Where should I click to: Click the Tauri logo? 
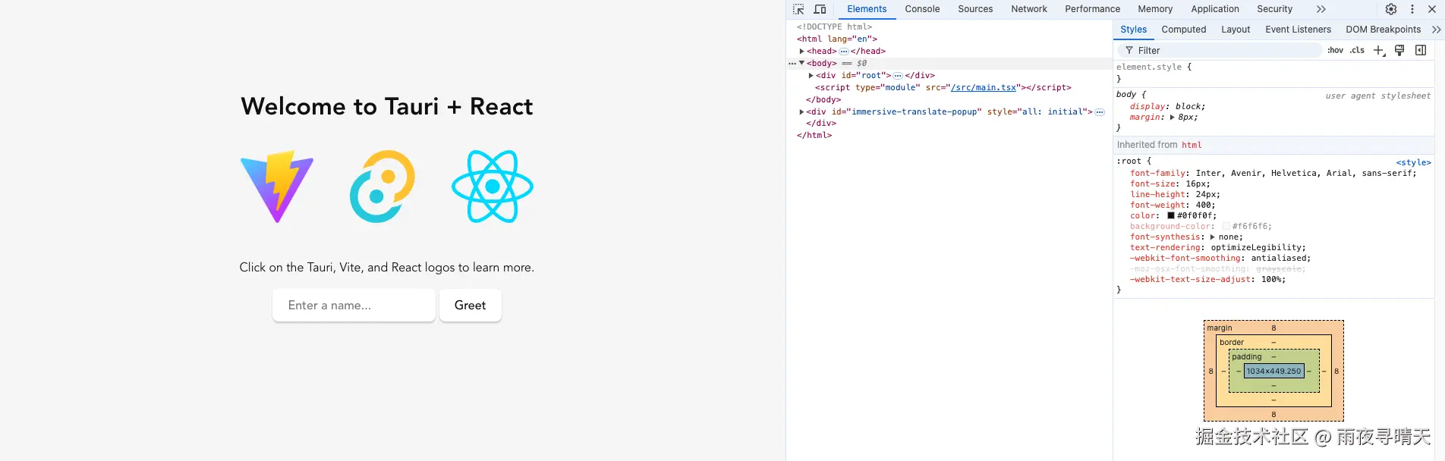pyautogui.click(x=382, y=187)
